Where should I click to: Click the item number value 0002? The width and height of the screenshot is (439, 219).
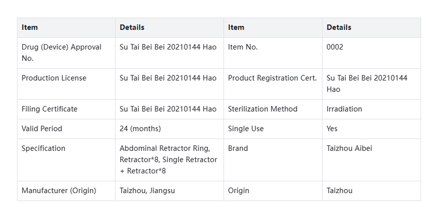(x=335, y=47)
